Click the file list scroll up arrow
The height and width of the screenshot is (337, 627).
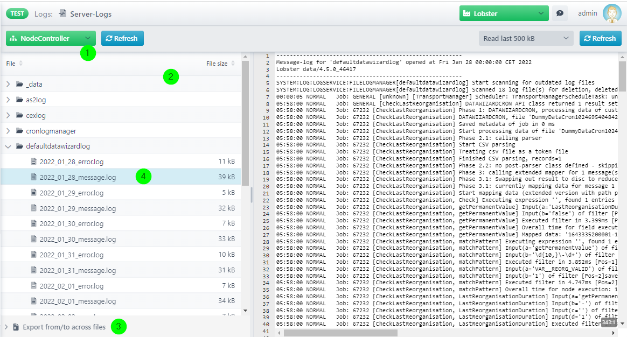[x=245, y=57]
